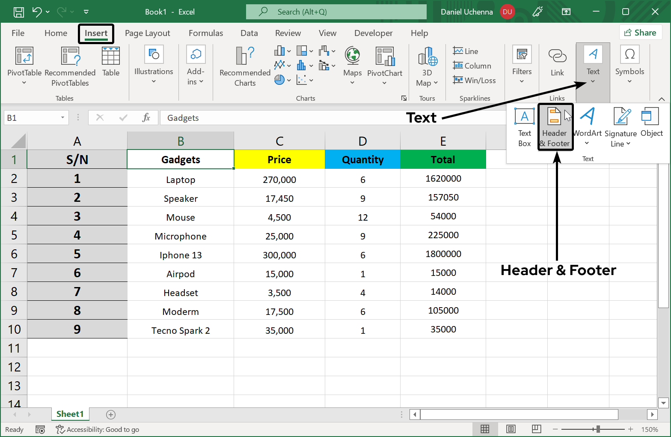Open the Formulas tab

[x=205, y=33]
